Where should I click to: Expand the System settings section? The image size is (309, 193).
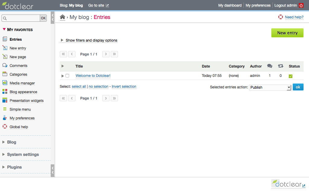point(23,154)
